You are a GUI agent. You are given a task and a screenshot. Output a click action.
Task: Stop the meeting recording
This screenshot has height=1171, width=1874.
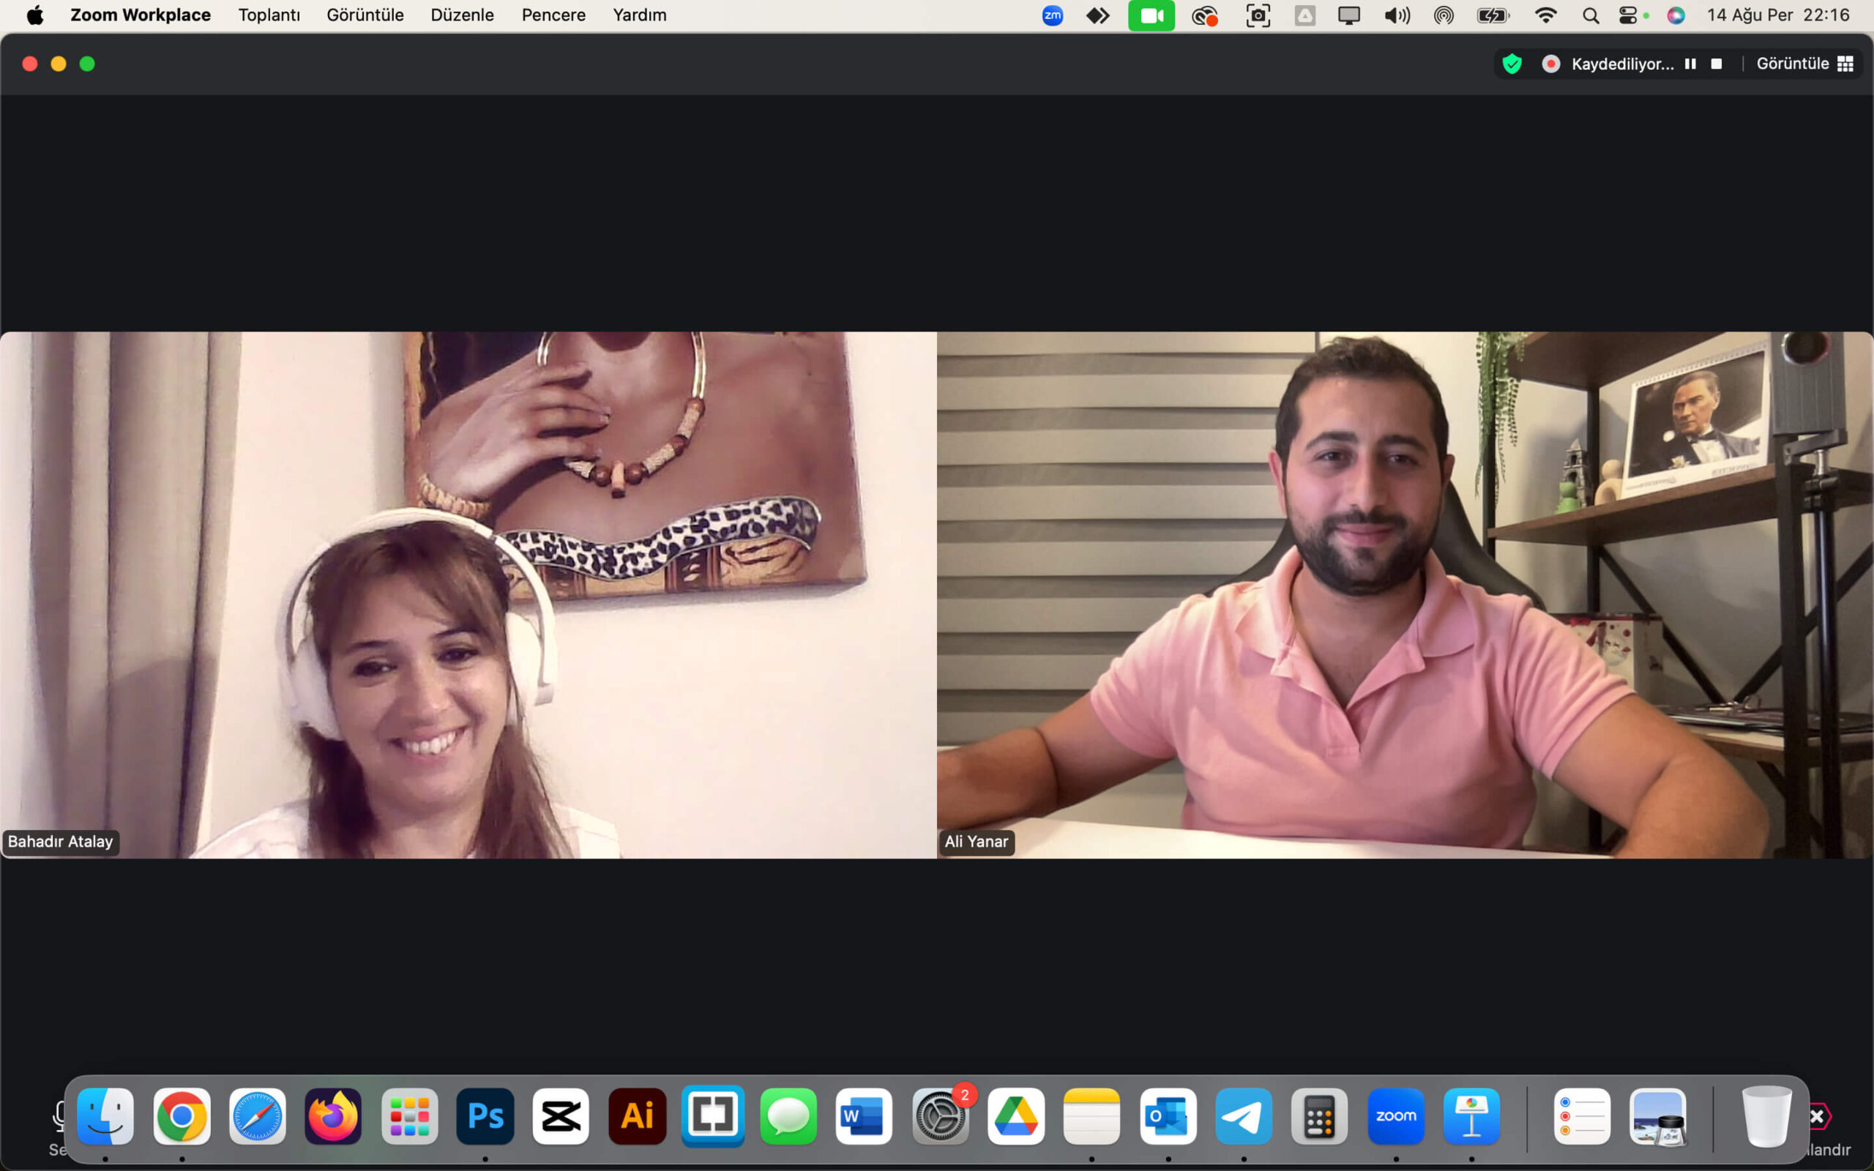1717,64
